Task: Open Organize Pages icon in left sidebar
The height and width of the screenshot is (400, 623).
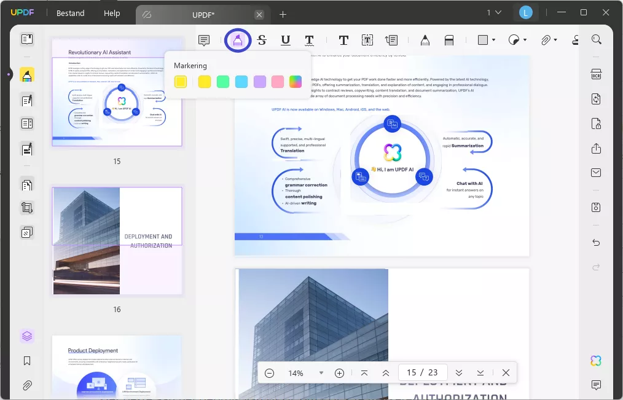Action: 27,185
